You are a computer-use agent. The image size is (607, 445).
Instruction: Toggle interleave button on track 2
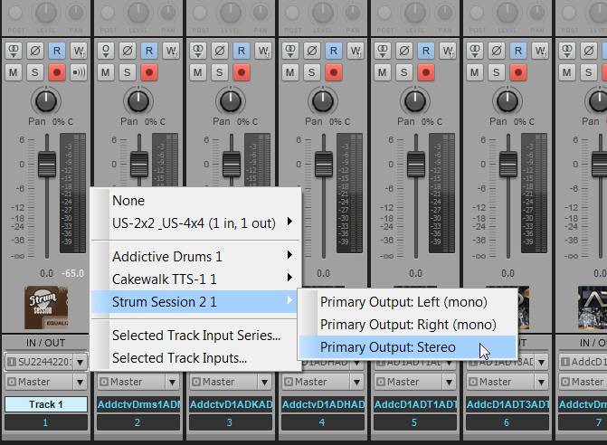pyautogui.click(x=106, y=51)
